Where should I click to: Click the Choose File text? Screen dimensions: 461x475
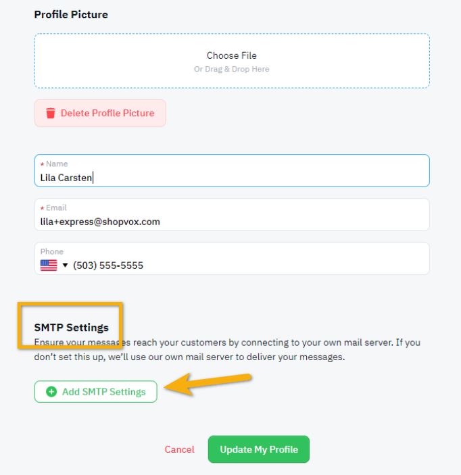(232, 55)
